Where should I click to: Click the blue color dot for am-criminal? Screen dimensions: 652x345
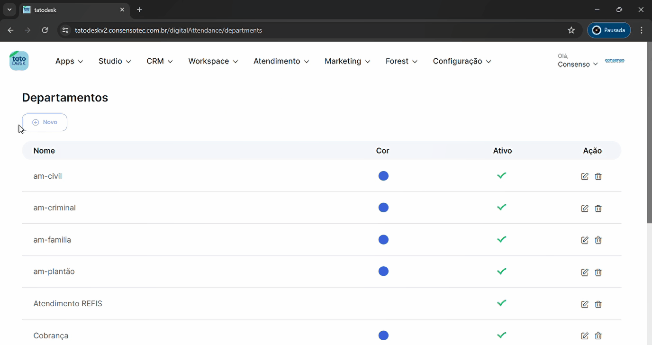[x=383, y=208]
